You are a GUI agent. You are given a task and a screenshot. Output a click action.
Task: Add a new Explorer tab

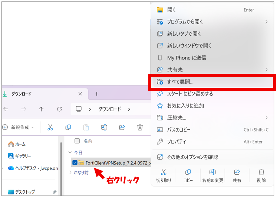click(x=97, y=94)
